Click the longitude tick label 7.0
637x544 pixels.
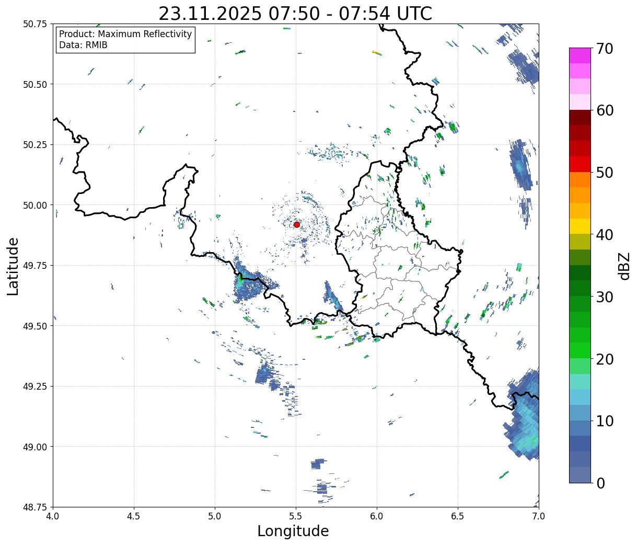539,516
